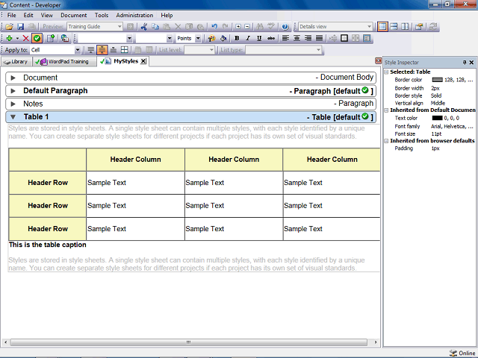Collapse the Selected: Table section
478x358 pixels.
pyautogui.click(x=386, y=72)
